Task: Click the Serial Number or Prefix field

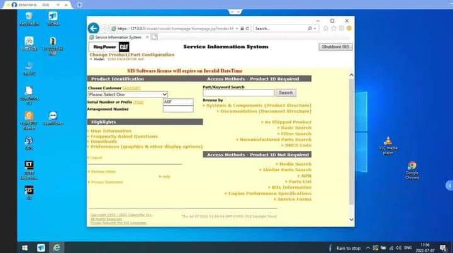Action: (x=177, y=101)
